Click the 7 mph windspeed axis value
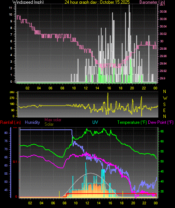Image resolution: width=175 pixels, height=208 pixels. coord(11,34)
